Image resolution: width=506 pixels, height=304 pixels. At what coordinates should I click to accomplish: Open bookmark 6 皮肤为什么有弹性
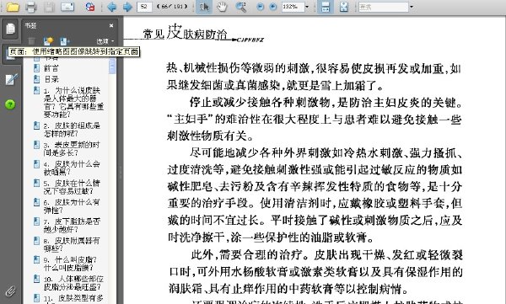click(x=72, y=206)
